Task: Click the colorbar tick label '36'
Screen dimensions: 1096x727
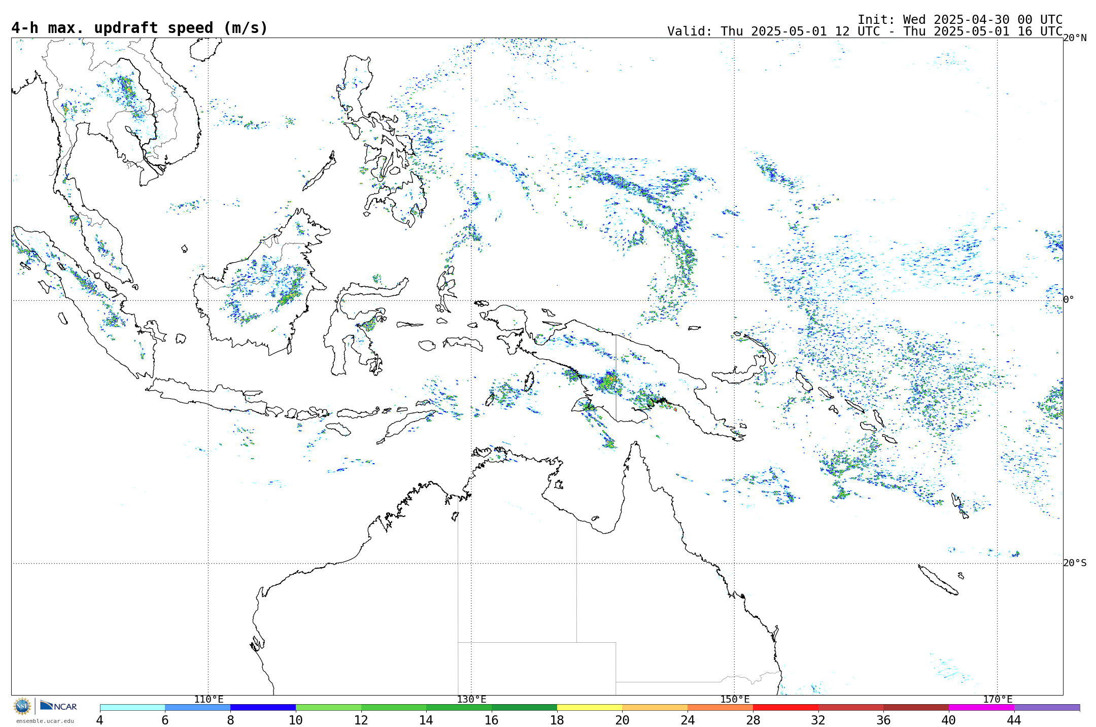Action: (883, 720)
